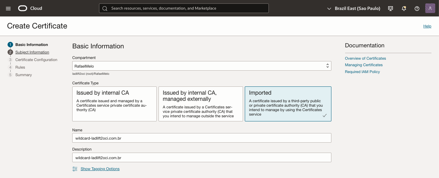Click the search magnifier icon

pyautogui.click(x=105, y=8)
